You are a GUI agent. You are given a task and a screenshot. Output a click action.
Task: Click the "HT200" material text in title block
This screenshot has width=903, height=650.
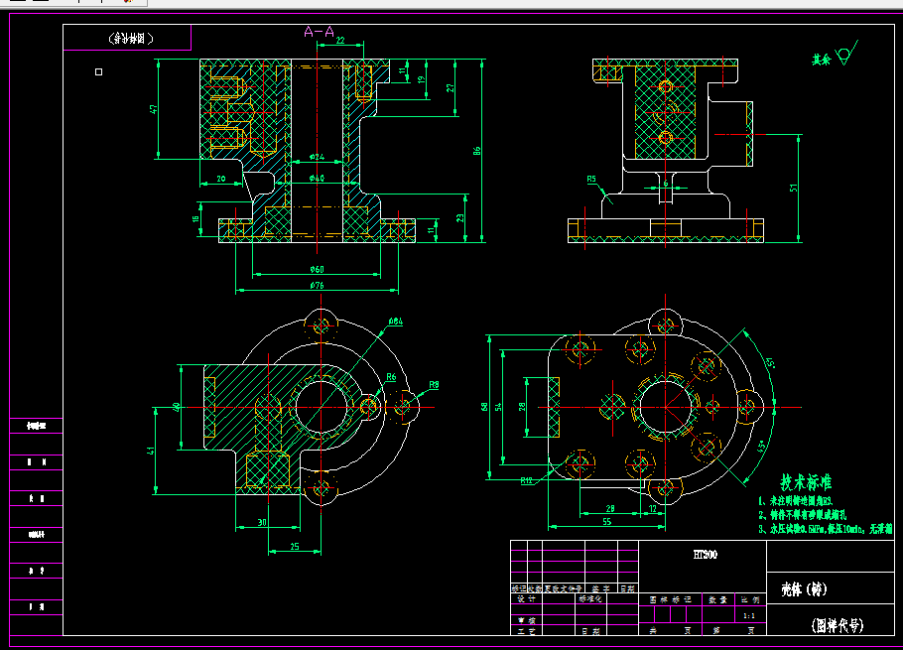tap(706, 555)
